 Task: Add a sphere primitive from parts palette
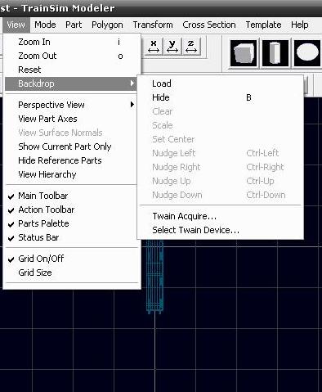pos(307,53)
